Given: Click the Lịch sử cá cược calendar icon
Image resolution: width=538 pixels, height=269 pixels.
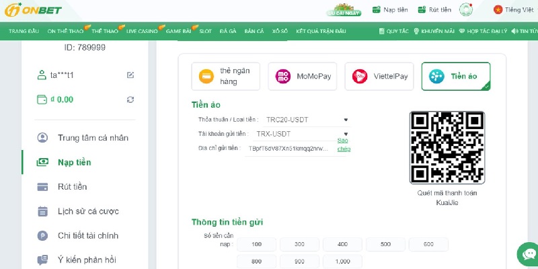Looking at the screenshot, I should pos(42,211).
